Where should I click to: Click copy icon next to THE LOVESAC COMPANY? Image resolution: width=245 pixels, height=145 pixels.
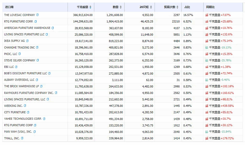click(37, 15)
